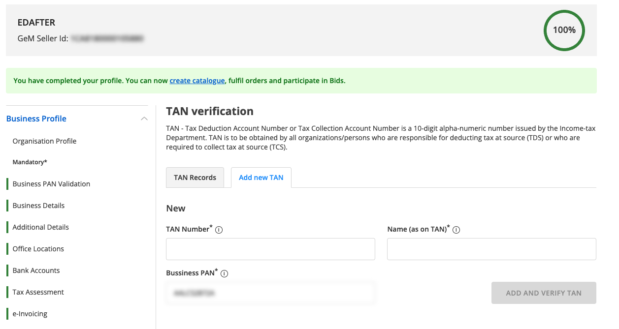Viewport: 619px width, 329px height.
Task: Open the Office Locations section
Action: (38, 248)
